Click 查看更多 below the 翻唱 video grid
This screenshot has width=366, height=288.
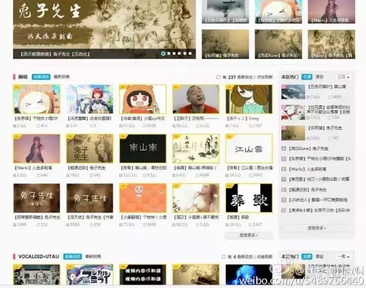click(249, 235)
